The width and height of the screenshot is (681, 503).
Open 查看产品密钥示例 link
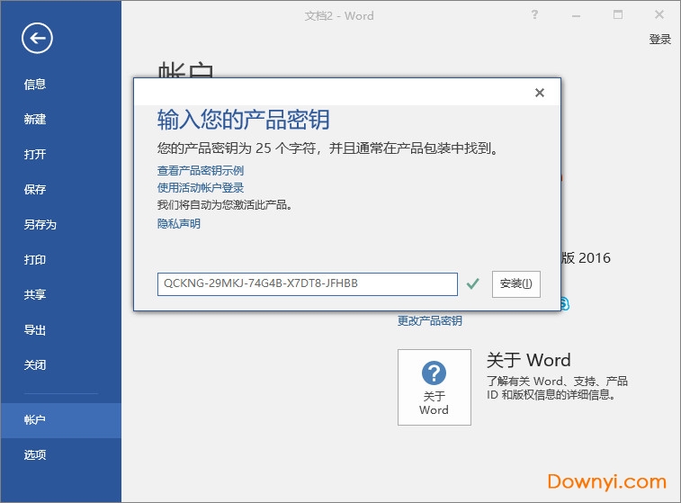[201, 170]
